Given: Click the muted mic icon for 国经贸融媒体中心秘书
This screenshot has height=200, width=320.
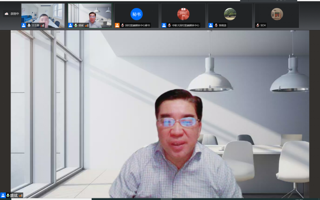Looking at the screenshot, I should (122, 25).
